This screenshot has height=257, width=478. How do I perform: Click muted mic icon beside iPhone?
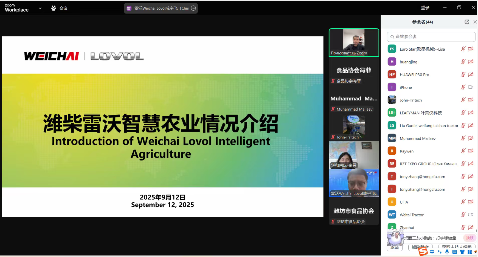(463, 87)
